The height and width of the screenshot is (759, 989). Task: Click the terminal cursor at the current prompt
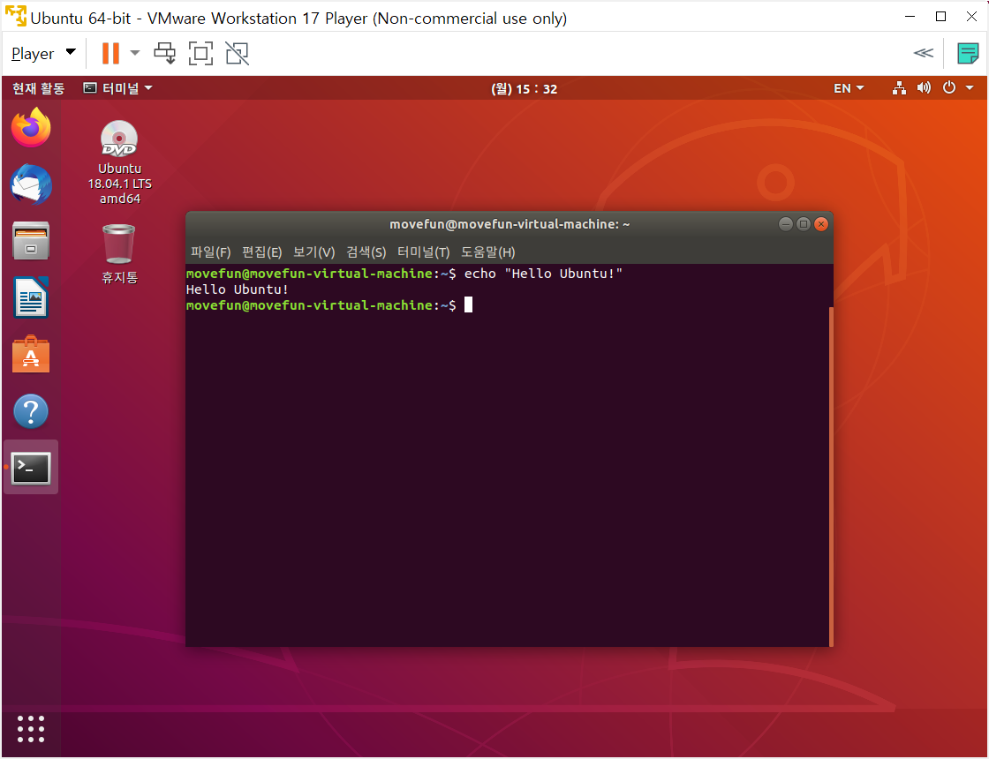(468, 305)
